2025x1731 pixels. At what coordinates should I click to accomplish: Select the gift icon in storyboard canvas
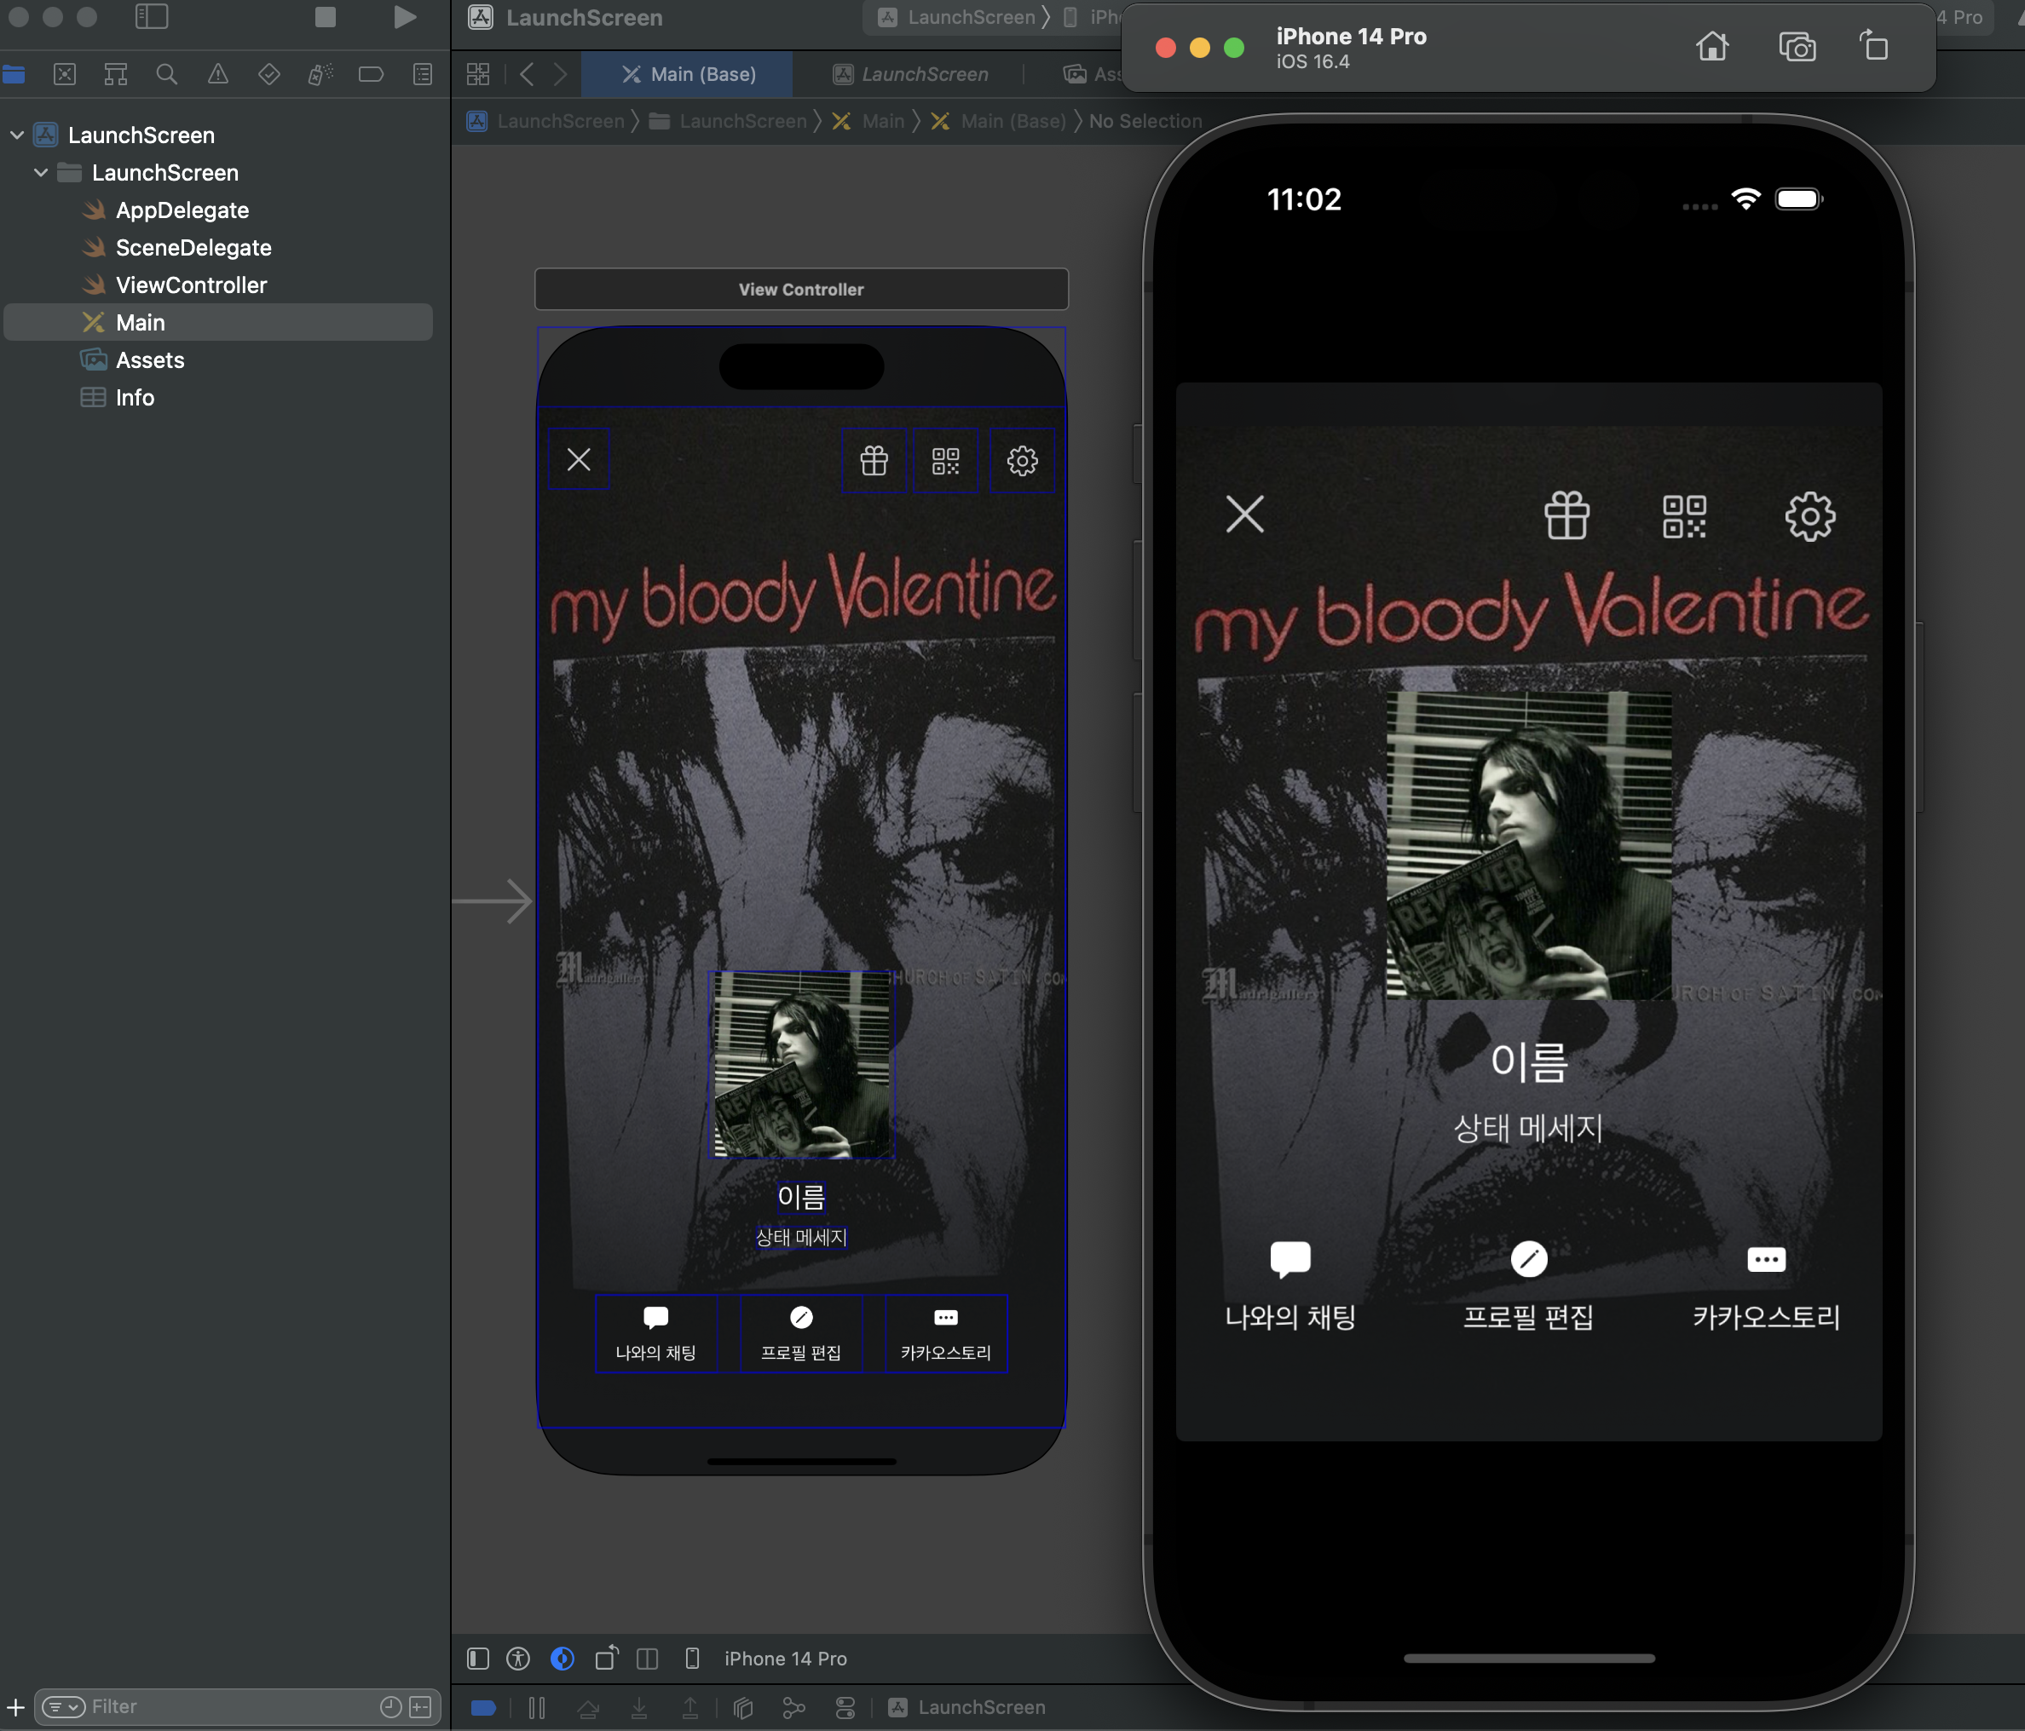point(874,460)
